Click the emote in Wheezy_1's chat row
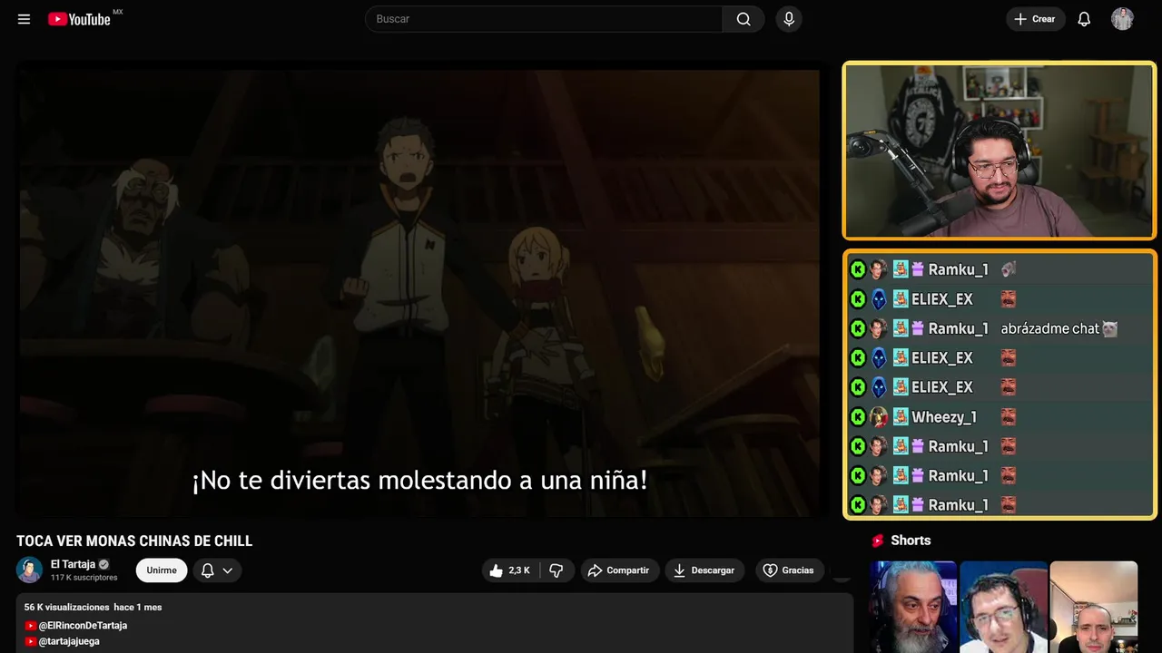 [1008, 417]
